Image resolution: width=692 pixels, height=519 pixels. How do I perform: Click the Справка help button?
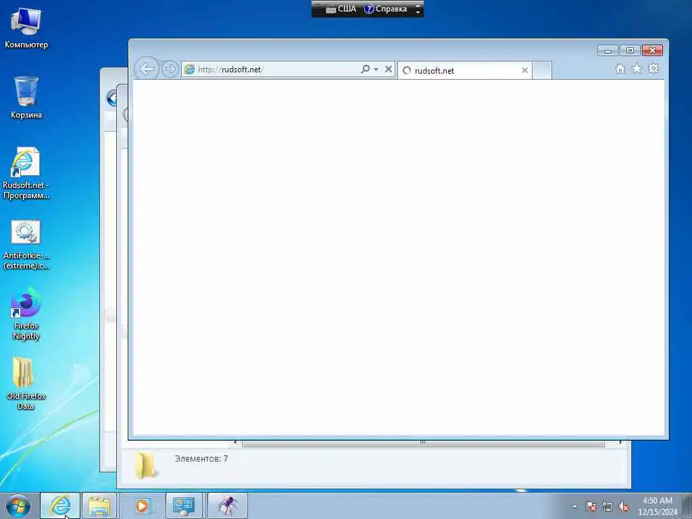click(x=385, y=9)
